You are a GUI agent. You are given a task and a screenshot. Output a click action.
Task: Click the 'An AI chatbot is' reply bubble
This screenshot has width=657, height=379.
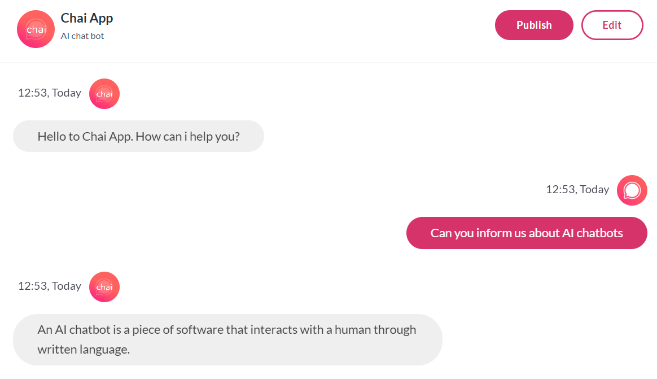point(227,339)
